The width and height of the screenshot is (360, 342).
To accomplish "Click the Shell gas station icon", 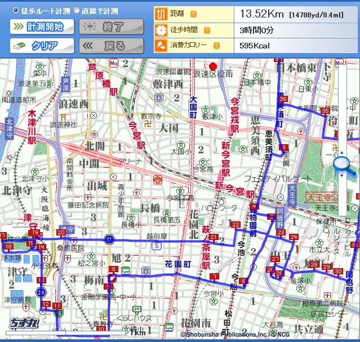I will point(158,180).
